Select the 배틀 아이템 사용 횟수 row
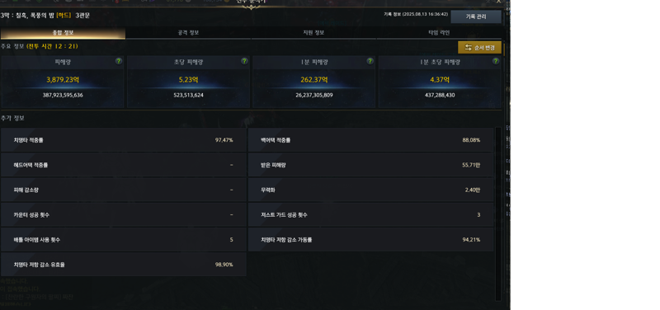 [x=123, y=240]
